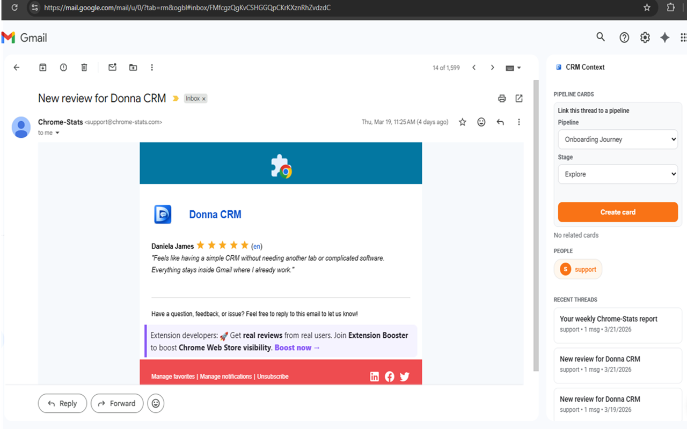Click the five-star rating in review

[223, 246]
